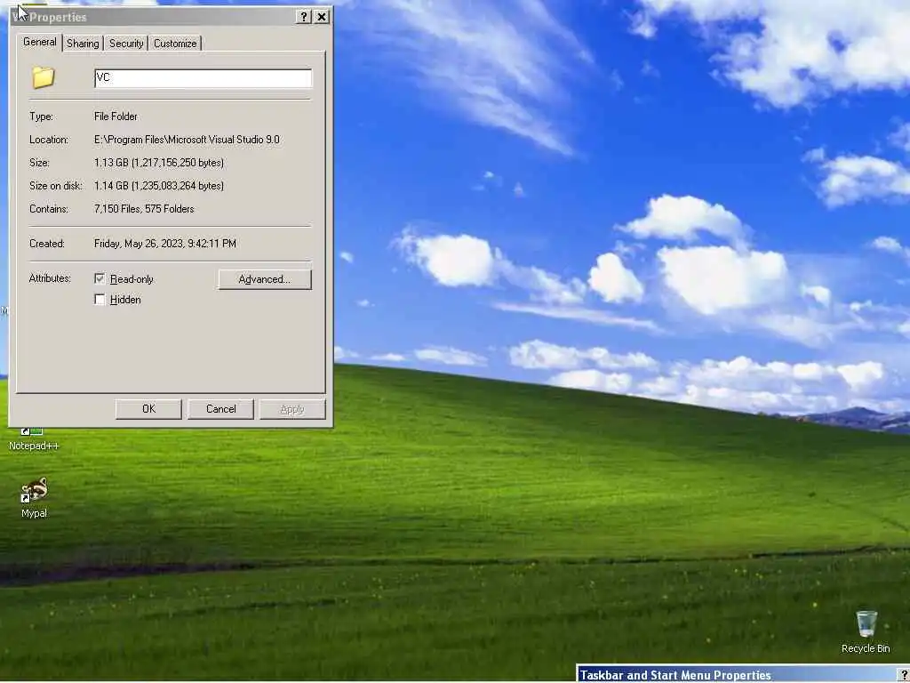
Task: Bring Taskbar and Start Menu Properties window forward
Action: tap(743, 674)
